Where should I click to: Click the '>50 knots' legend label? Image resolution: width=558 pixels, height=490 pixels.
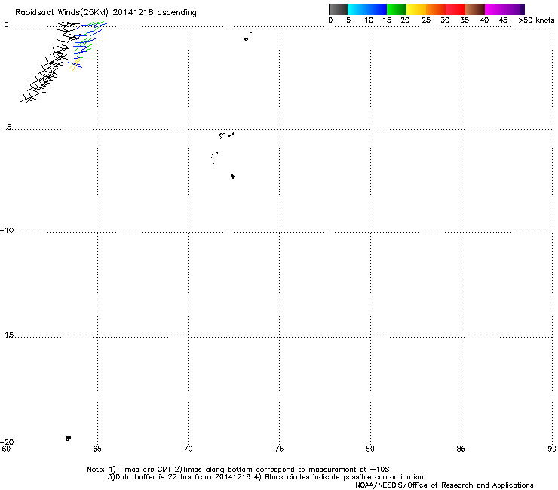(x=536, y=20)
